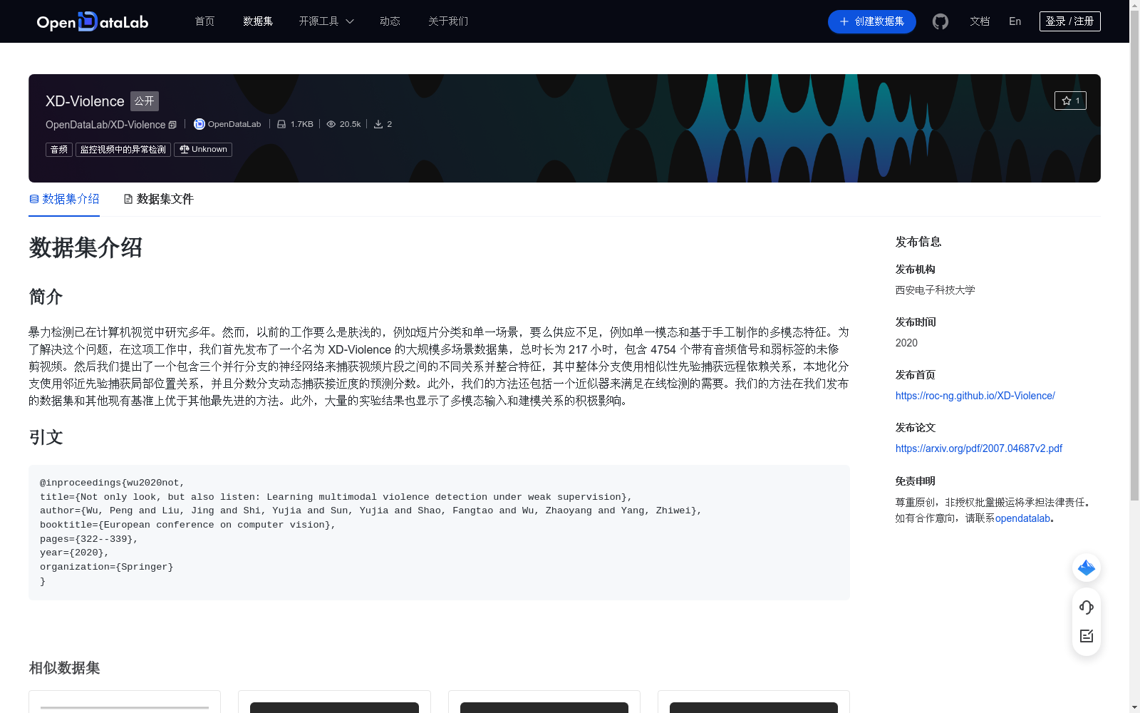Click the 发布时间 2020 value

906,343
